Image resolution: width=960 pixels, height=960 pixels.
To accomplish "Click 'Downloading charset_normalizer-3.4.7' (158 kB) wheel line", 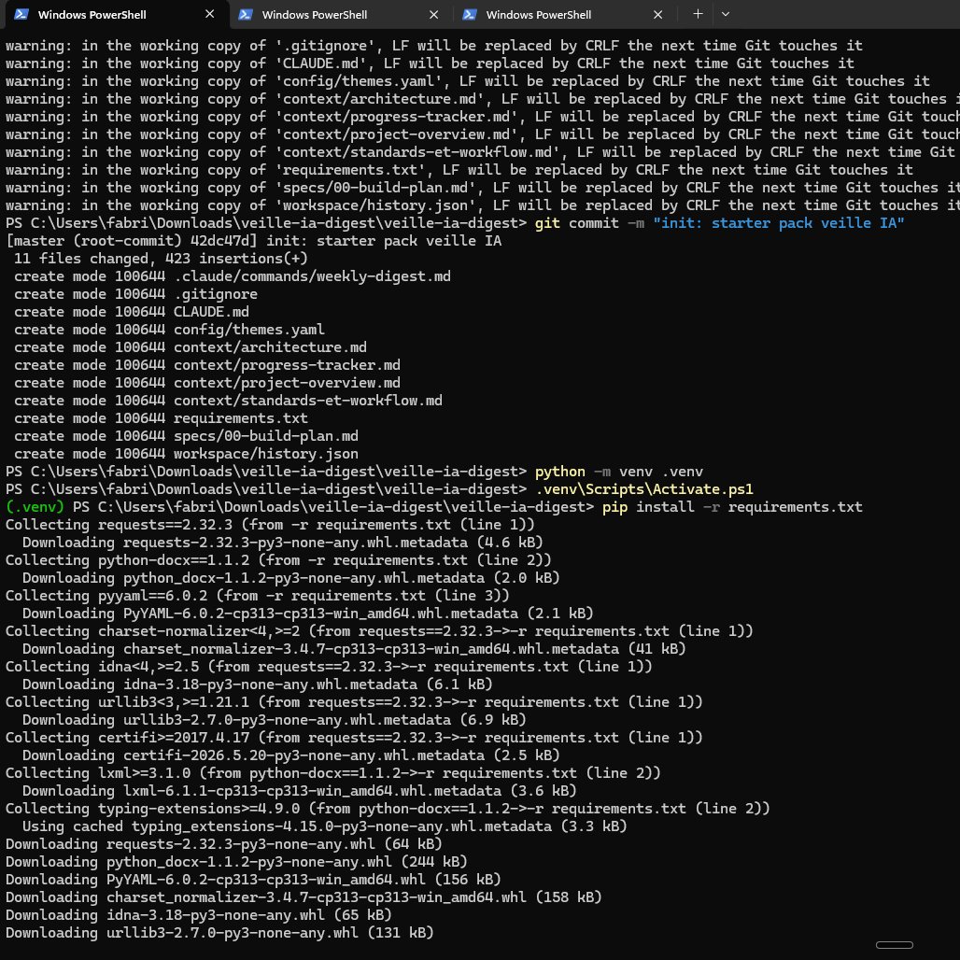I will tap(304, 898).
